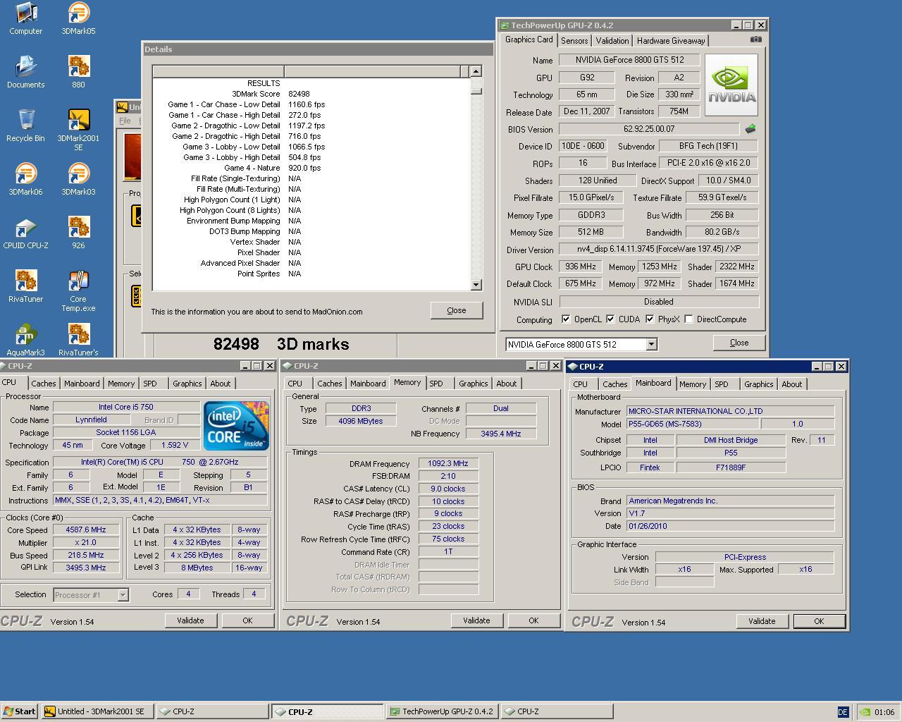This screenshot has width=902, height=722.
Task: Open the Documents desktop folder
Action: pyautogui.click(x=25, y=73)
